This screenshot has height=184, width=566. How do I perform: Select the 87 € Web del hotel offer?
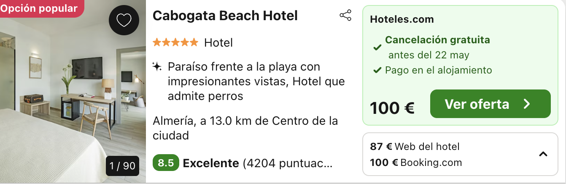(415, 147)
